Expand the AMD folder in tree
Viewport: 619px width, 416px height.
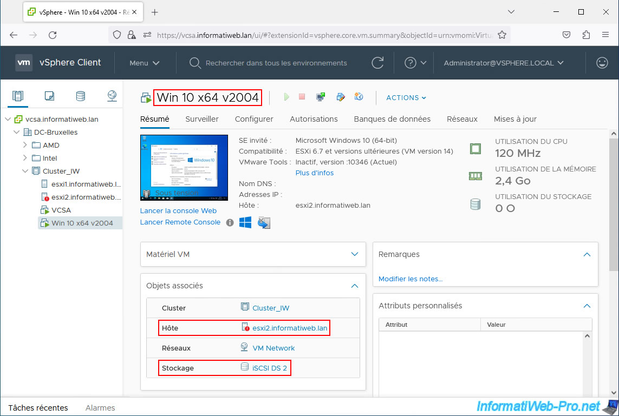tap(25, 145)
